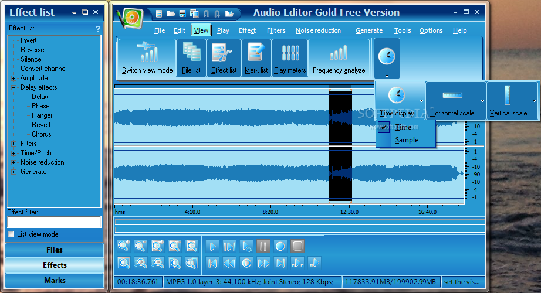541x293 pixels.
Task: Click the zoom out magnifier icon
Action: click(140, 246)
